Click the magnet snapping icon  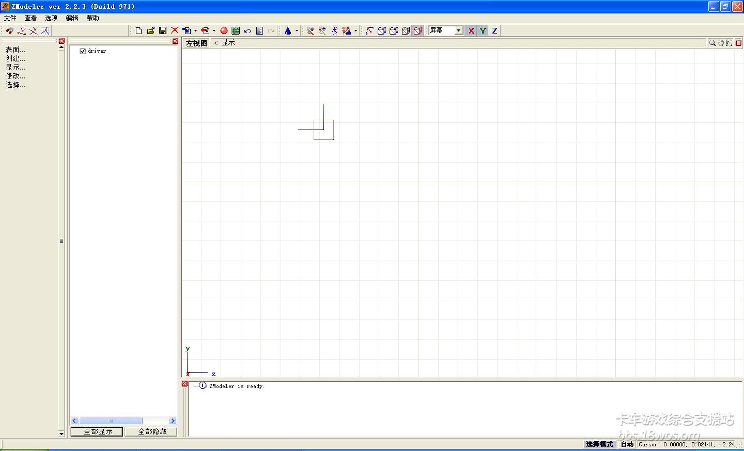tap(10, 31)
